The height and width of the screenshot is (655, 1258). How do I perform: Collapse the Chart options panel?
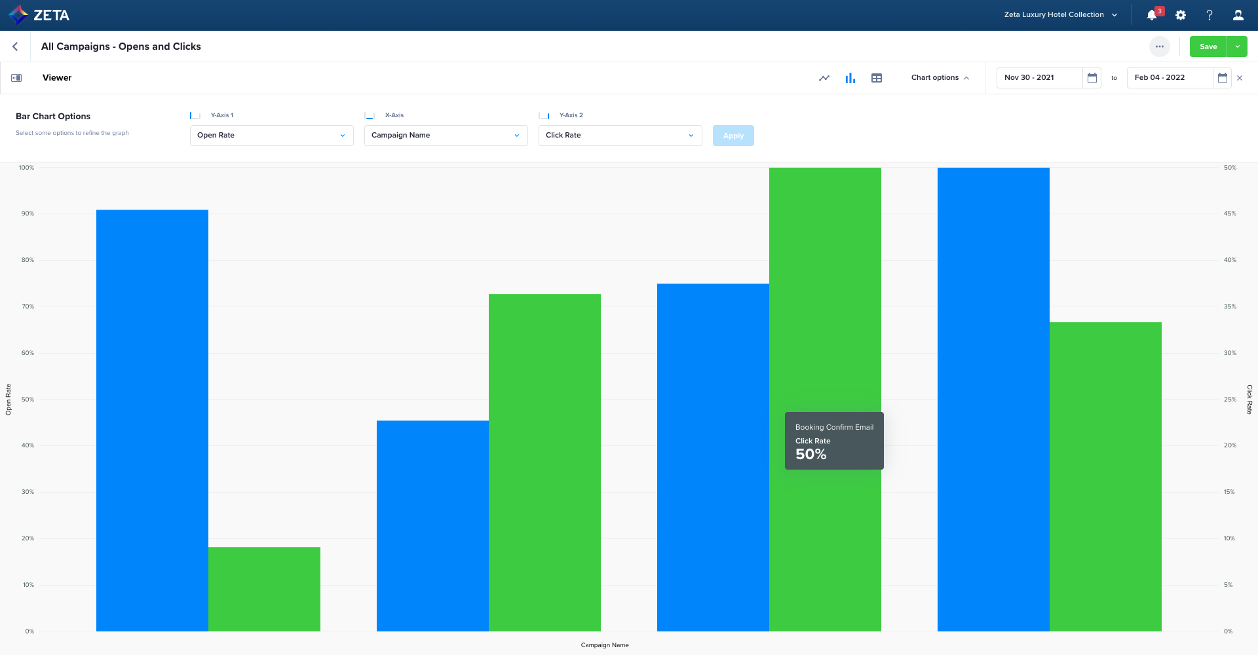[x=940, y=78]
